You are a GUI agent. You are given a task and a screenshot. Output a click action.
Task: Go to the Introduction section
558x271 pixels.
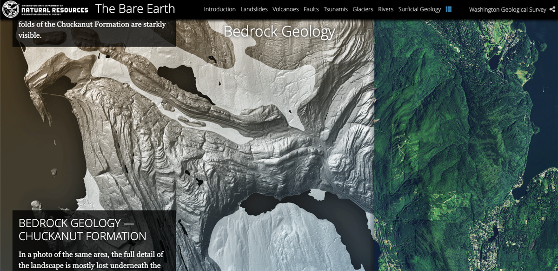pos(219,9)
